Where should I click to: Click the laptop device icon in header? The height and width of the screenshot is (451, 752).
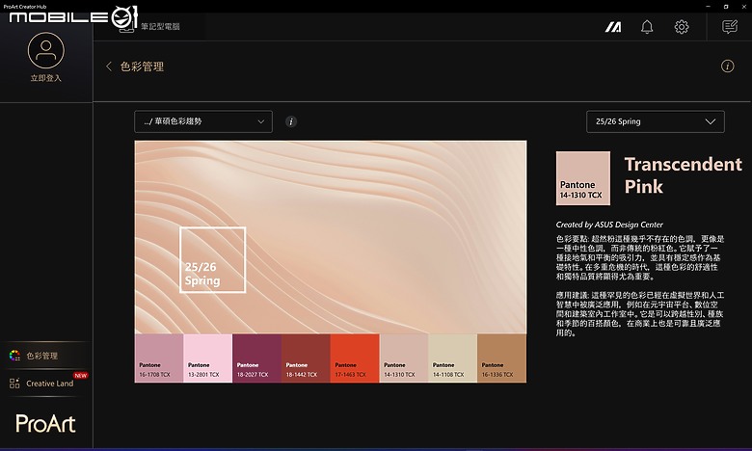click(x=127, y=26)
